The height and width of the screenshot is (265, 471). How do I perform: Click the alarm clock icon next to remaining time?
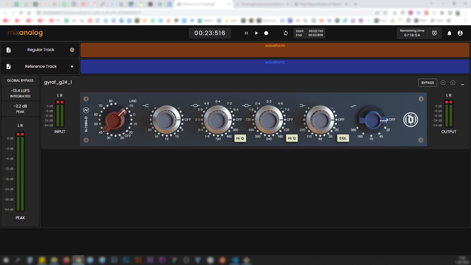point(434,33)
